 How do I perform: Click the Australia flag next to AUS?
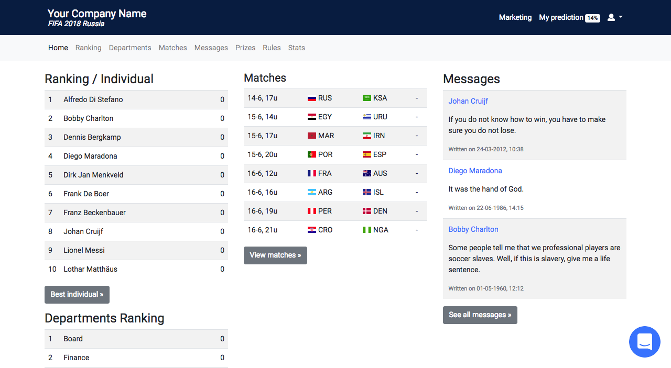pyautogui.click(x=367, y=174)
